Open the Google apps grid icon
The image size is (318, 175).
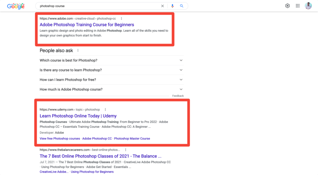tap(298, 6)
